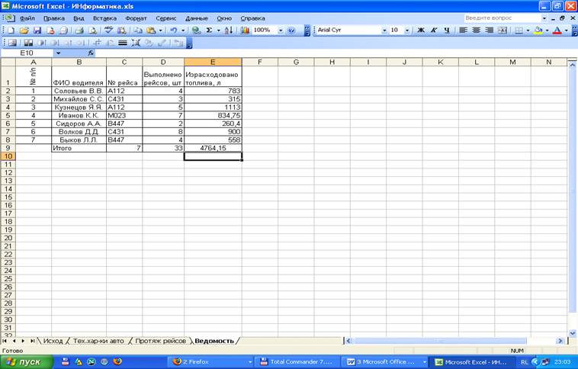
Task: Expand the Arial Cyr font dropdown
Action: click(384, 30)
